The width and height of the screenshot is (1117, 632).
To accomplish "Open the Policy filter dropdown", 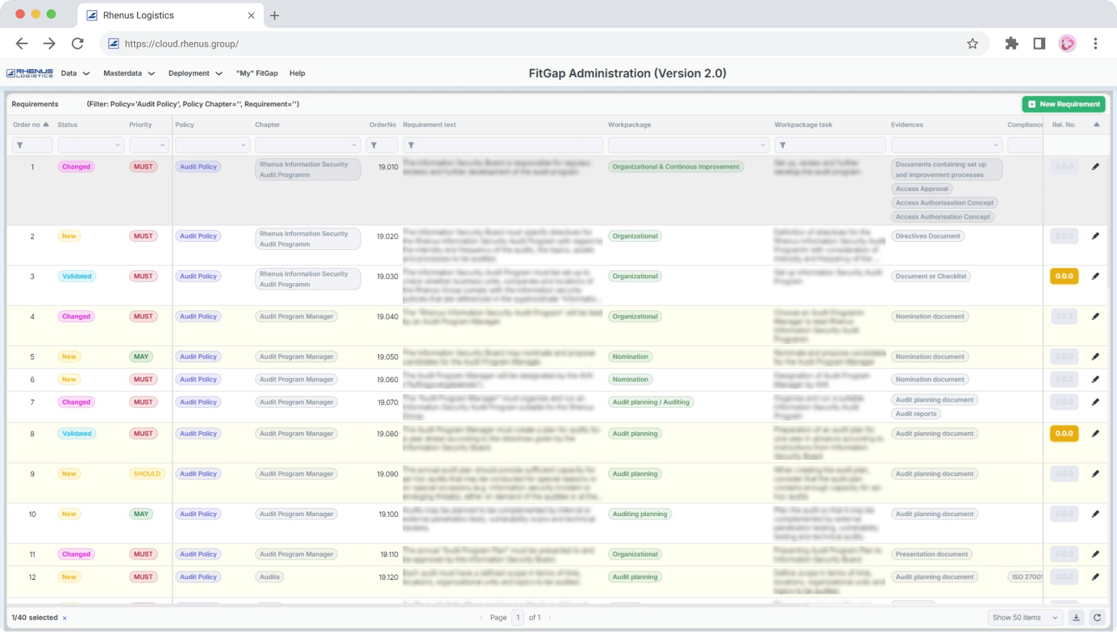I will tap(213, 145).
